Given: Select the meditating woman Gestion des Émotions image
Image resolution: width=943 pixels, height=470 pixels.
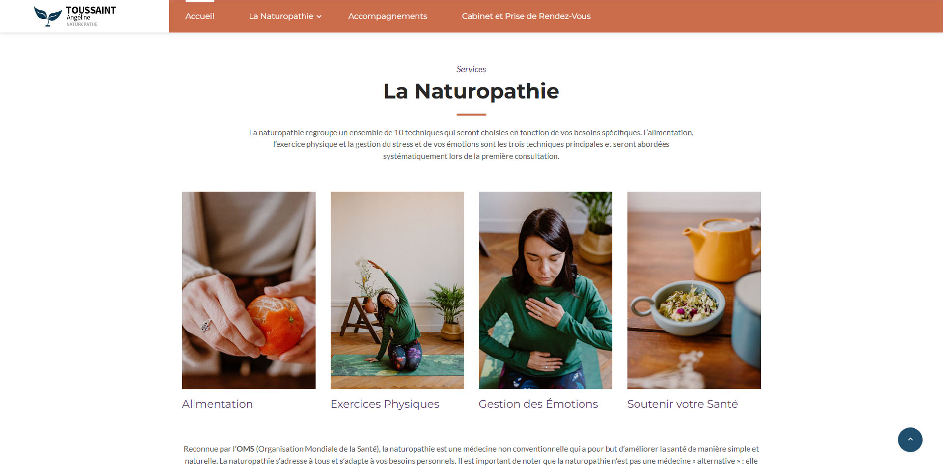Looking at the screenshot, I should [545, 290].
